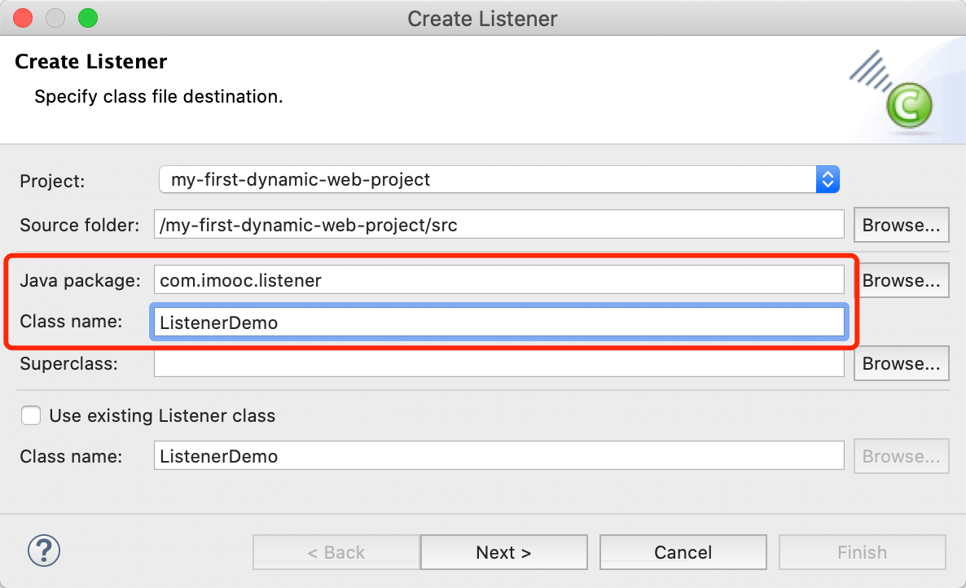Click the Source folder text field
Image resolution: width=966 pixels, height=588 pixels.
click(498, 225)
